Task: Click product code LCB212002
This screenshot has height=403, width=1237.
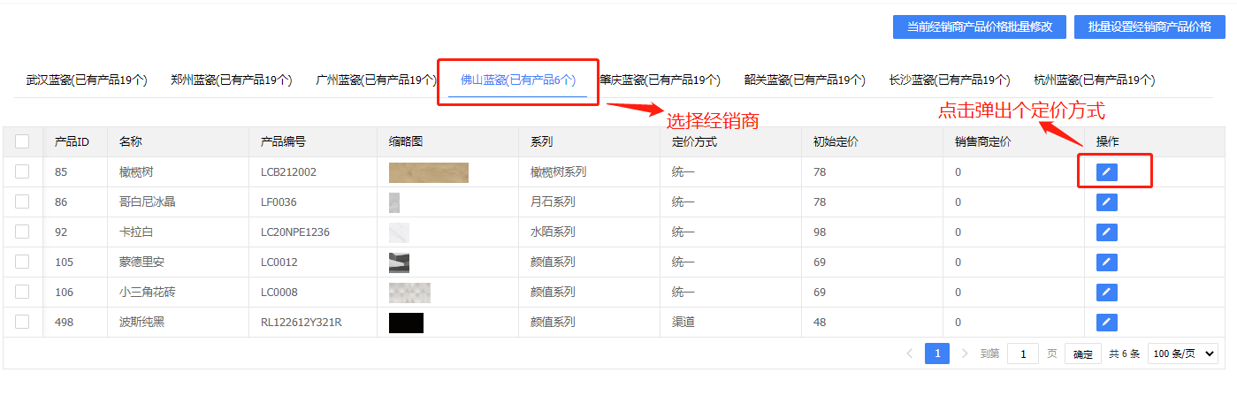Action: point(288,172)
